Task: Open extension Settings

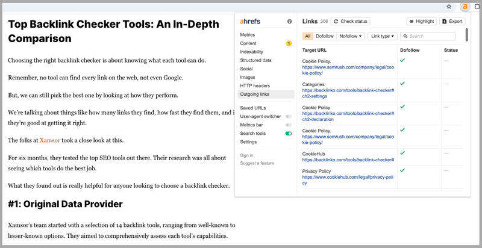Action: pos(248,142)
